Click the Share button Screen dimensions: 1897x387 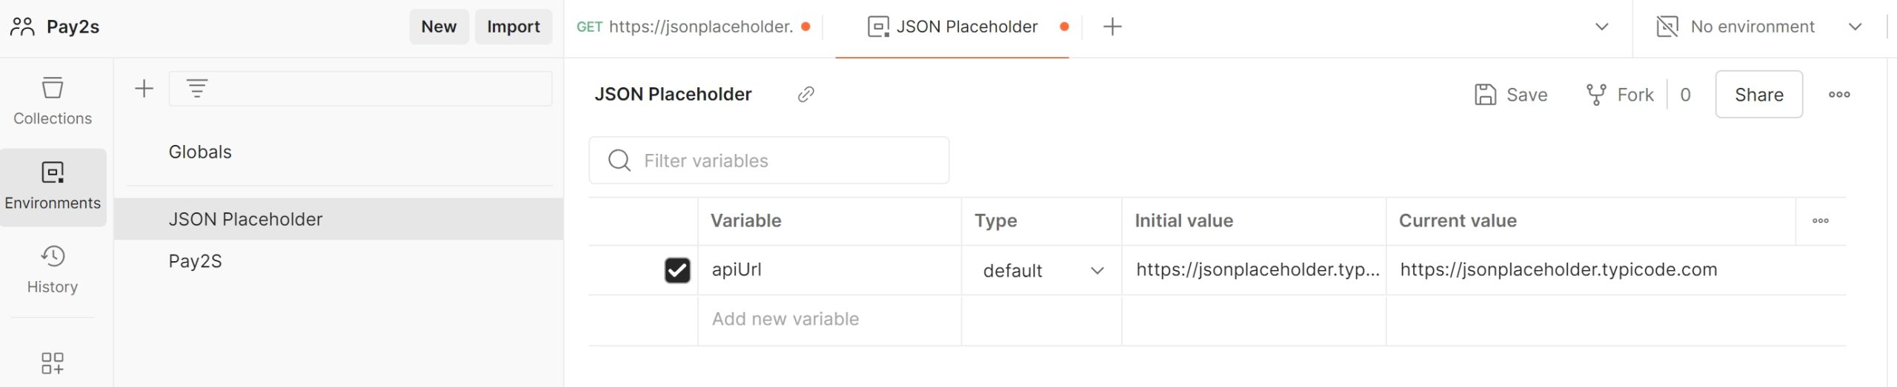pyautogui.click(x=1758, y=95)
